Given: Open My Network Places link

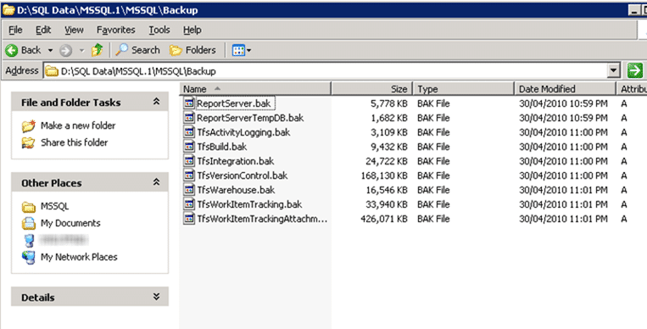Looking at the screenshot, I should pos(79,257).
